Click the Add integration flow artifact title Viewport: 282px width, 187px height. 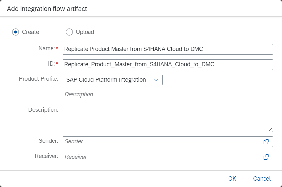(x=47, y=9)
